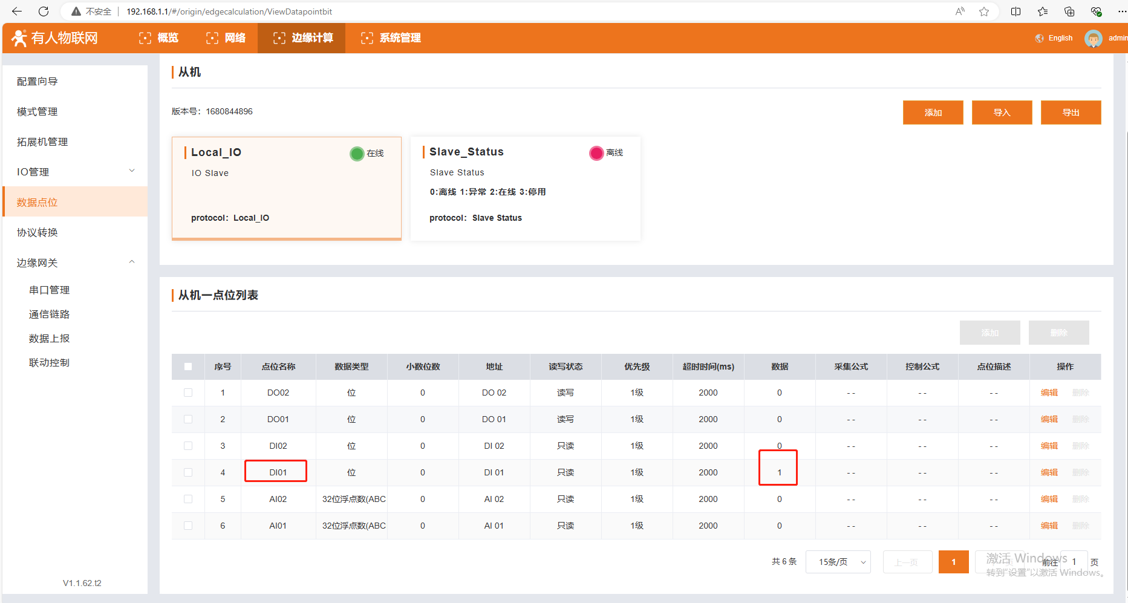Click the globe language icon beside English
The image size is (1128, 603).
click(1039, 38)
